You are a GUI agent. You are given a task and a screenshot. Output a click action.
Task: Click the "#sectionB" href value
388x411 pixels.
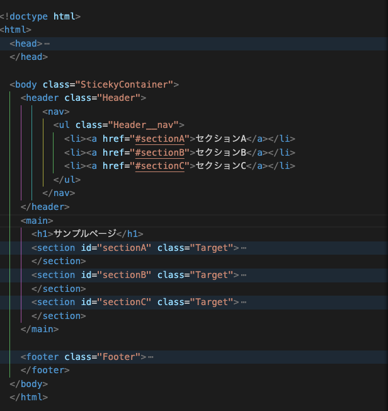click(x=159, y=153)
